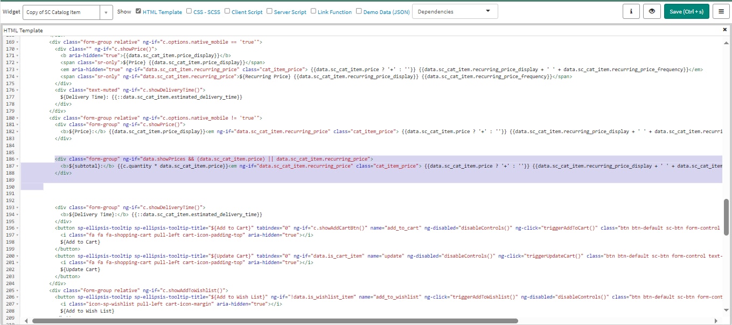Enable the Demo Data (JSON) checkbox
This screenshot has height=325, width=732.
click(359, 11)
